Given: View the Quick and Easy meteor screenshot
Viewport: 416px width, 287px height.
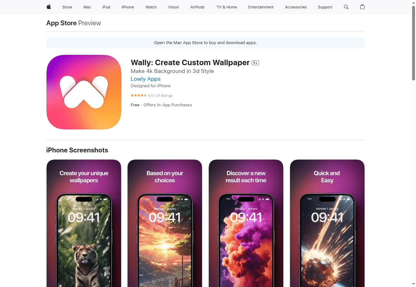Looking at the screenshot, I should [327, 223].
